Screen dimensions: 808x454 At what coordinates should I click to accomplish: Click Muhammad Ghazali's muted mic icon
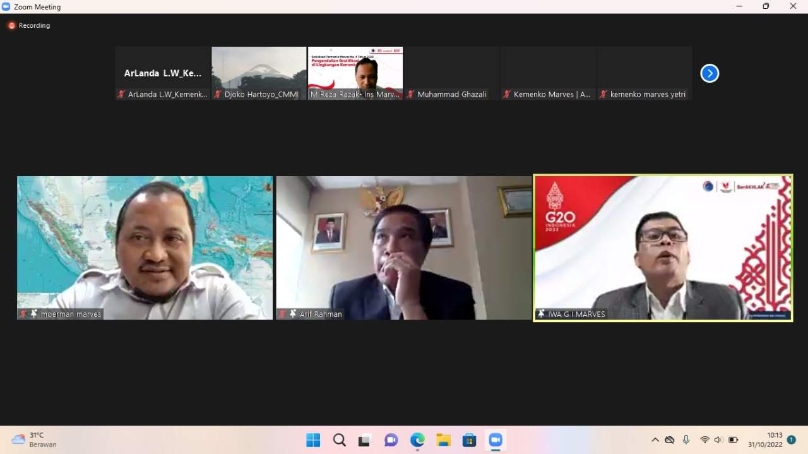(410, 94)
